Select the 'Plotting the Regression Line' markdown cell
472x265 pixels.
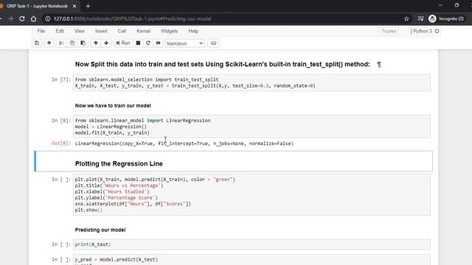(234, 161)
